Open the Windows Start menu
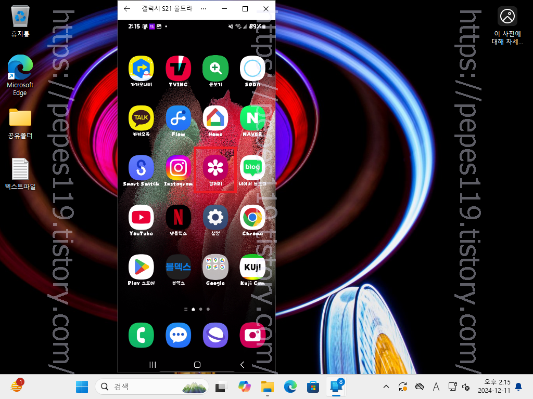Viewport: 533px width, 399px height. [x=82, y=387]
